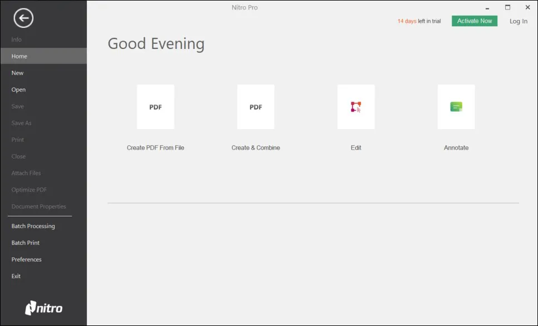The width and height of the screenshot is (538, 326).
Task: Open the Create PDF From File tile
Action: [155, 107]
